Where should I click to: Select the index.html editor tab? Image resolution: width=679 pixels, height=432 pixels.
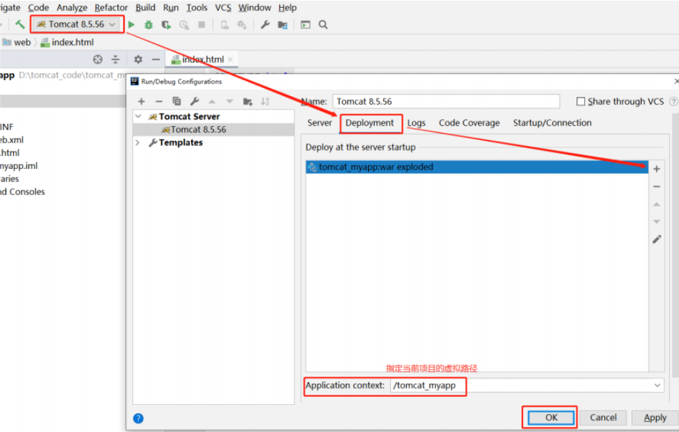pos(202,60)
